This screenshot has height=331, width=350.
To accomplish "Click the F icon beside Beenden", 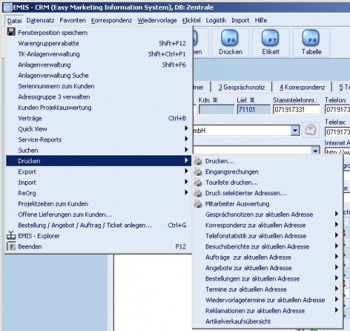I will [11, 246].
